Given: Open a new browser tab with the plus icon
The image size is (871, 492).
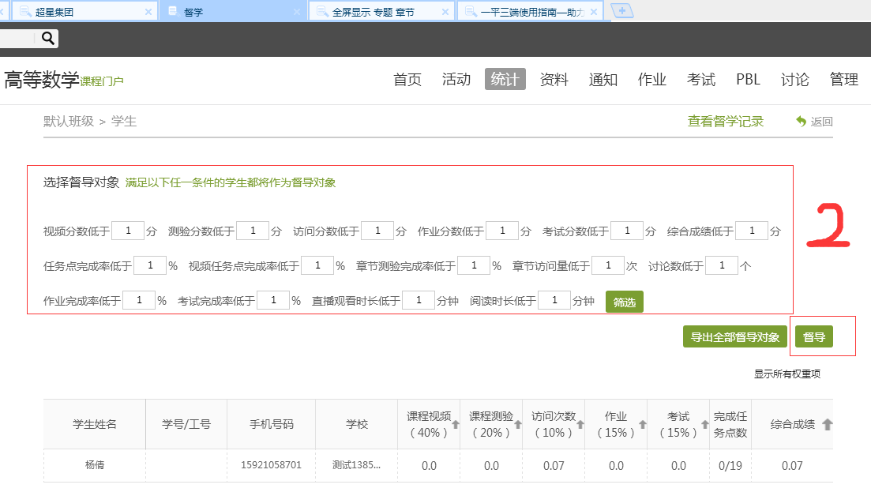Looking at the screenshot, I should point(622,10).
